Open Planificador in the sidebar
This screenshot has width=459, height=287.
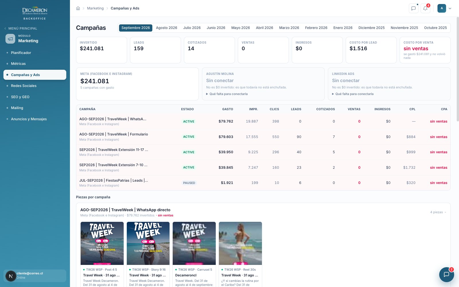click(x=35, y=53)
